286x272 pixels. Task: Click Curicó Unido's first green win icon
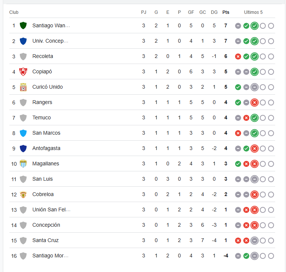(x=238, y=87)
